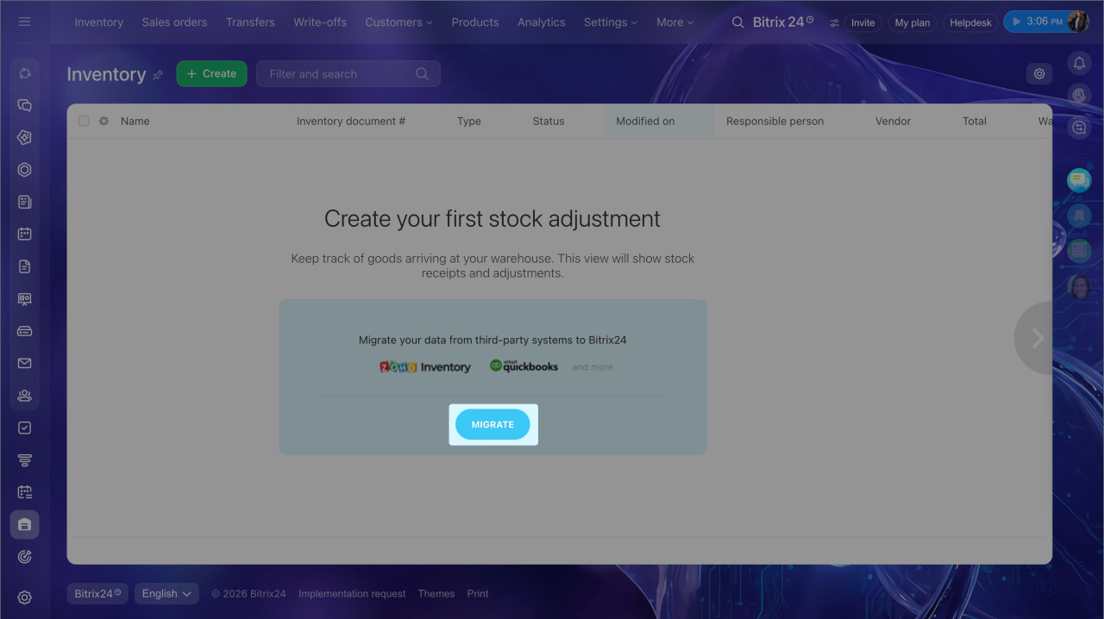Click the Bitrix24 logo at top
The image size is (1104, 619).
tap(783, 22)
